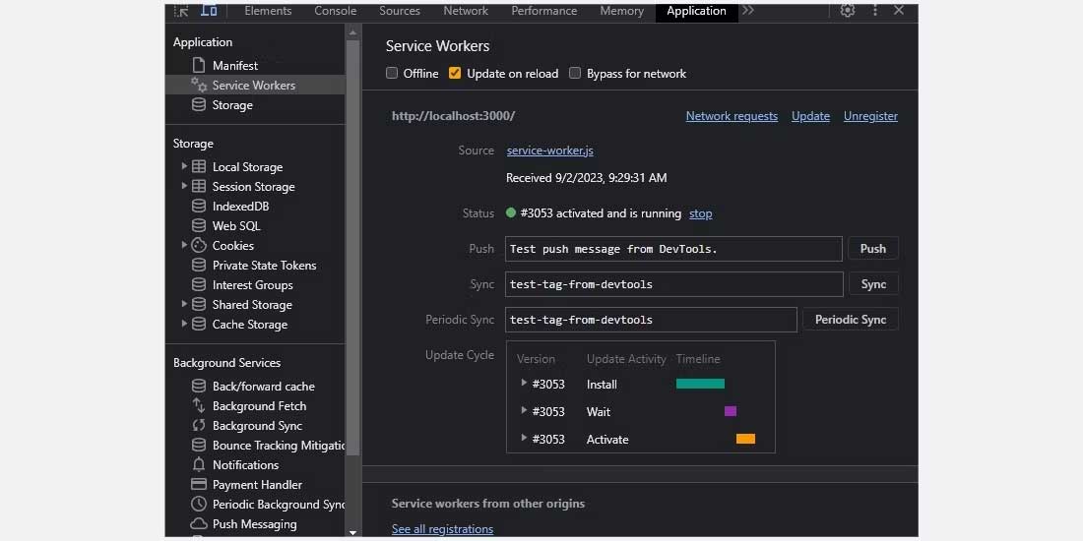
Task: Click the Push message input field
Action: pyautogui.click(x=673, y=249)
